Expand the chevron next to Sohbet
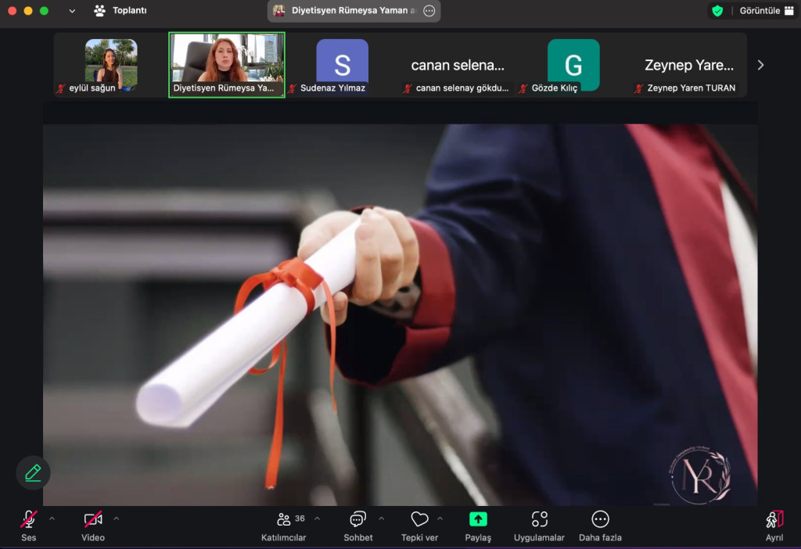This screenshot has height=549, width=801. coord(382,518)
